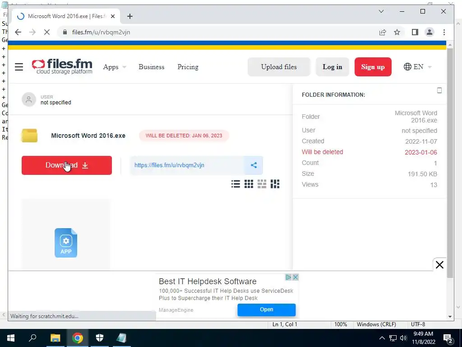Expand the Apps dropdown
This screenshot has width=462, height=347.
115,67
